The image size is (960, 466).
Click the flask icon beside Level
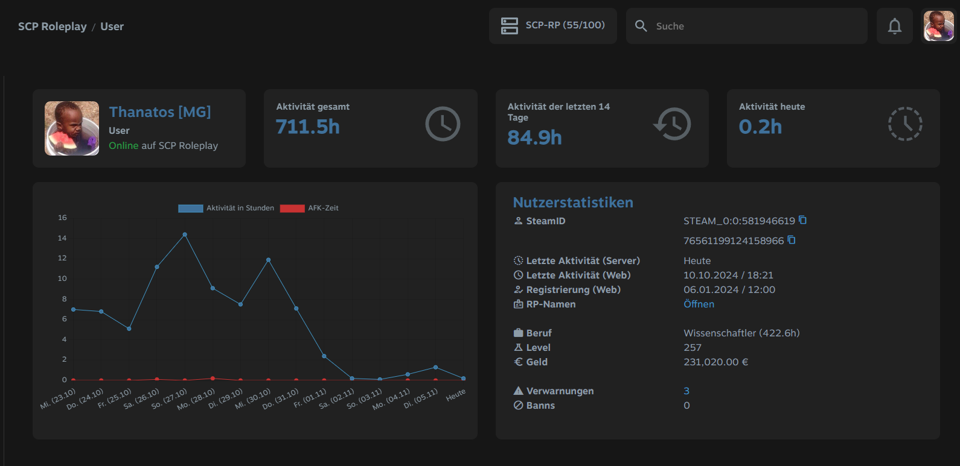tap(518, 348)
